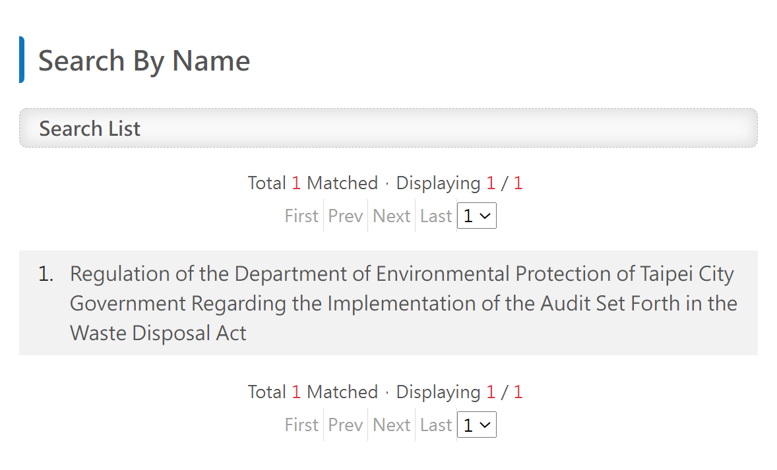Open the Waste Disposal Act audit regulation result

click(402, 303)
